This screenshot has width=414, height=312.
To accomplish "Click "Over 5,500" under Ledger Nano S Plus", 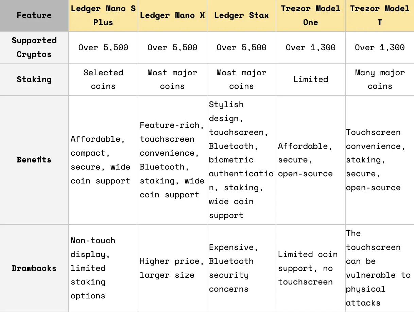I will pos(103,47).
